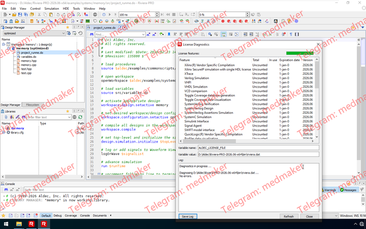Image resolution: width=366 pixels, height=229 pixels.
Task: Click the light bulb icon in the toolbar
Action: point(289,21)
